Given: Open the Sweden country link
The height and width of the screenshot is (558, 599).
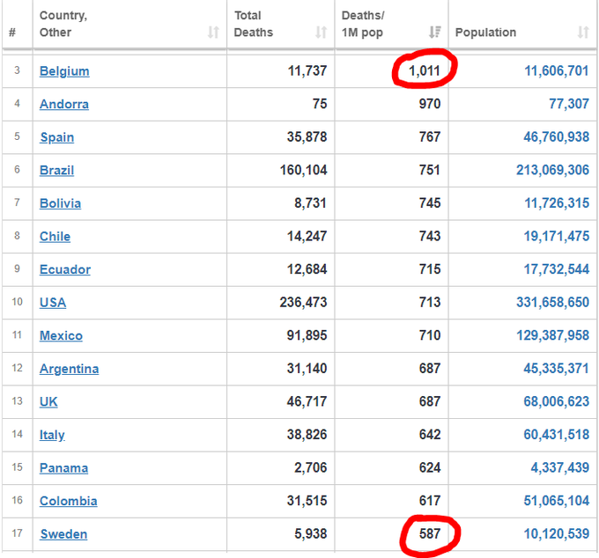Looking at the screenshot, I should 63,534.
